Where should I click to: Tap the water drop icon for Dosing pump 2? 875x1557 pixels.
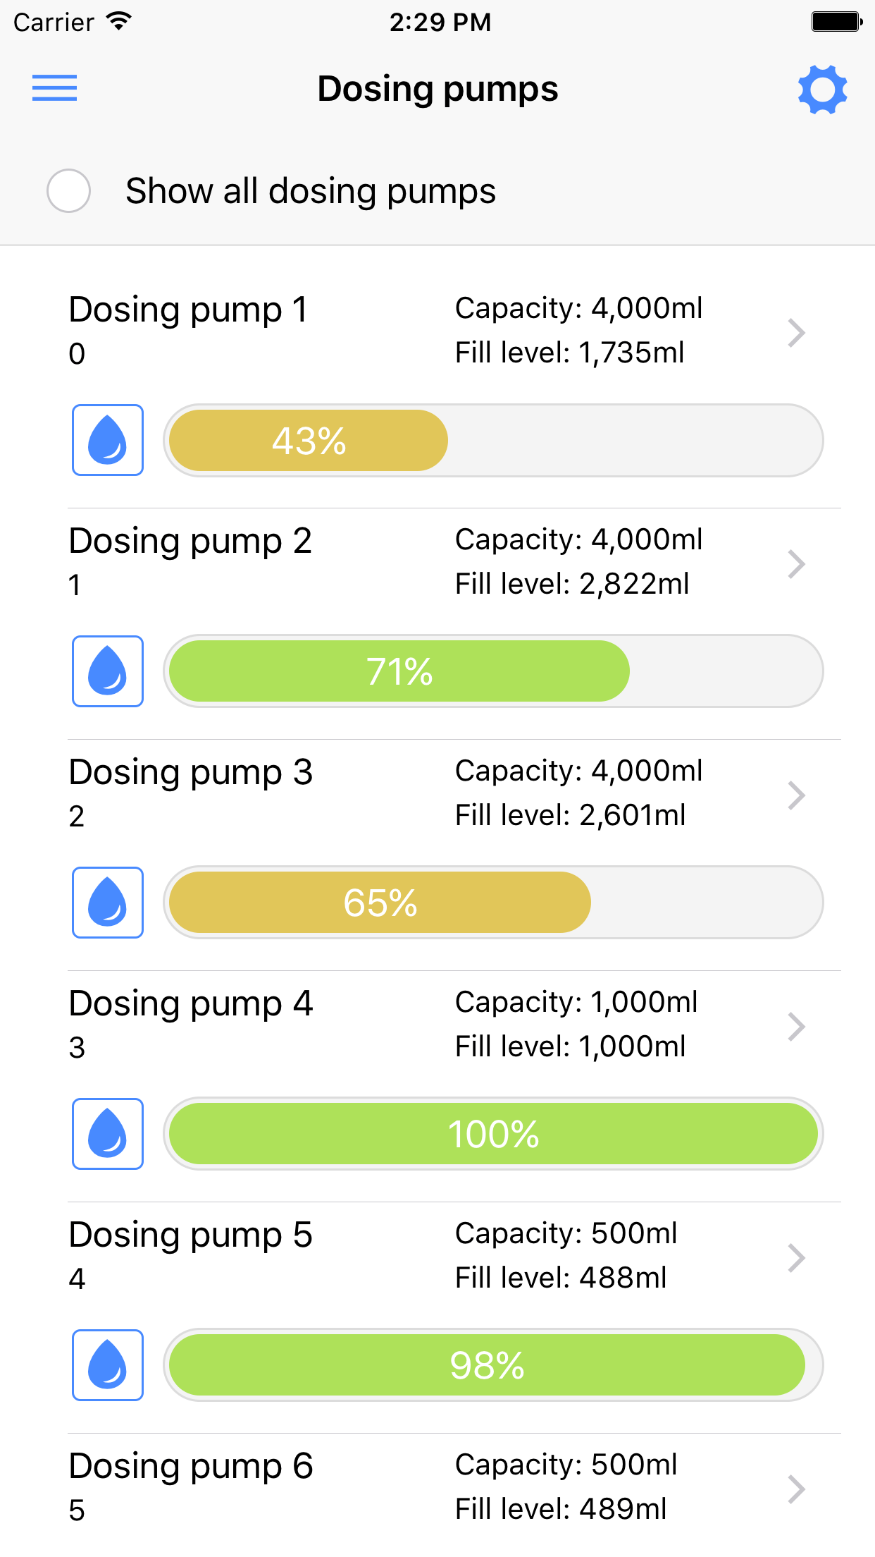click(108, 671)
